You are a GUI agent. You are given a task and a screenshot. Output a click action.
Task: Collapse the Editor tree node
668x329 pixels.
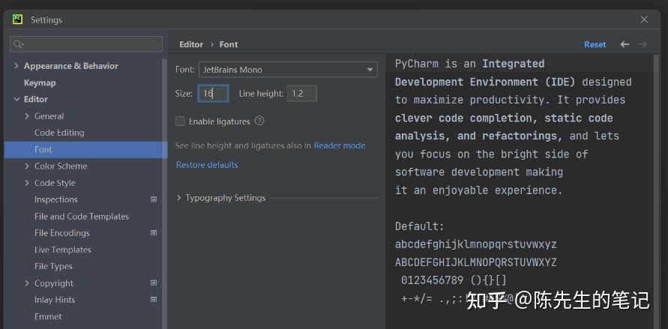tap(16, 99)
